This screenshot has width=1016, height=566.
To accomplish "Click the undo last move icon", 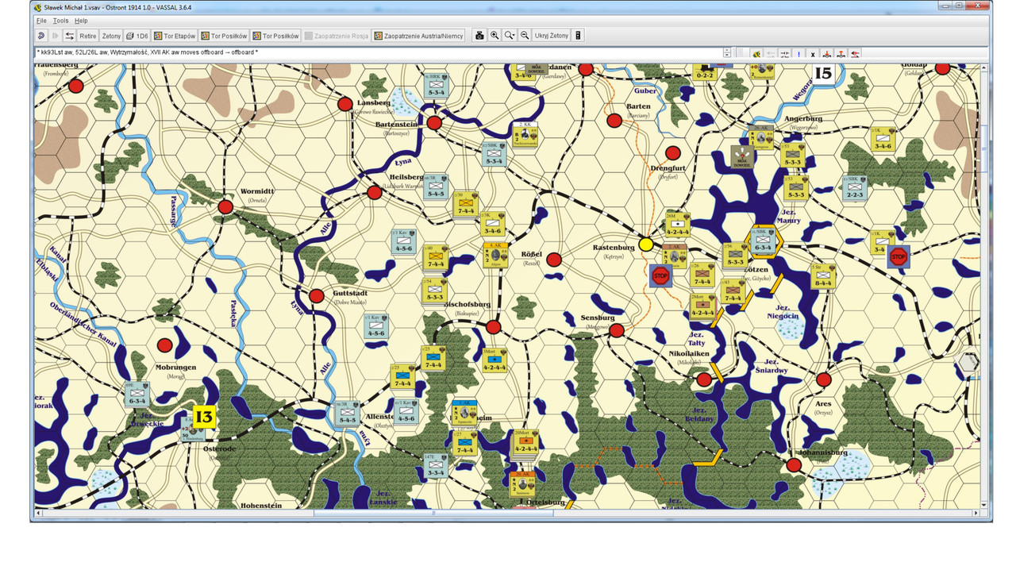I will [40, 36].
